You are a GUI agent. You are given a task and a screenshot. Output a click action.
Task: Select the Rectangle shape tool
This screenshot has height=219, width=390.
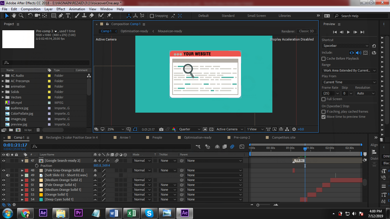(x=53, y=16)
